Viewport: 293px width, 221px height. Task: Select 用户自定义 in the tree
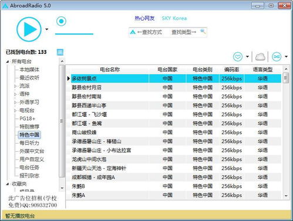[x=32, y=159]
